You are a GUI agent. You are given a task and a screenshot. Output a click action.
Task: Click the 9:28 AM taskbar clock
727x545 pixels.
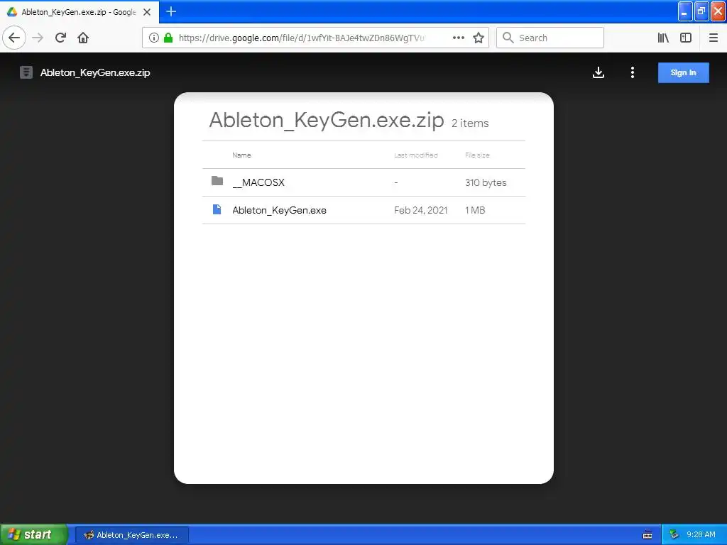point(701,535)
